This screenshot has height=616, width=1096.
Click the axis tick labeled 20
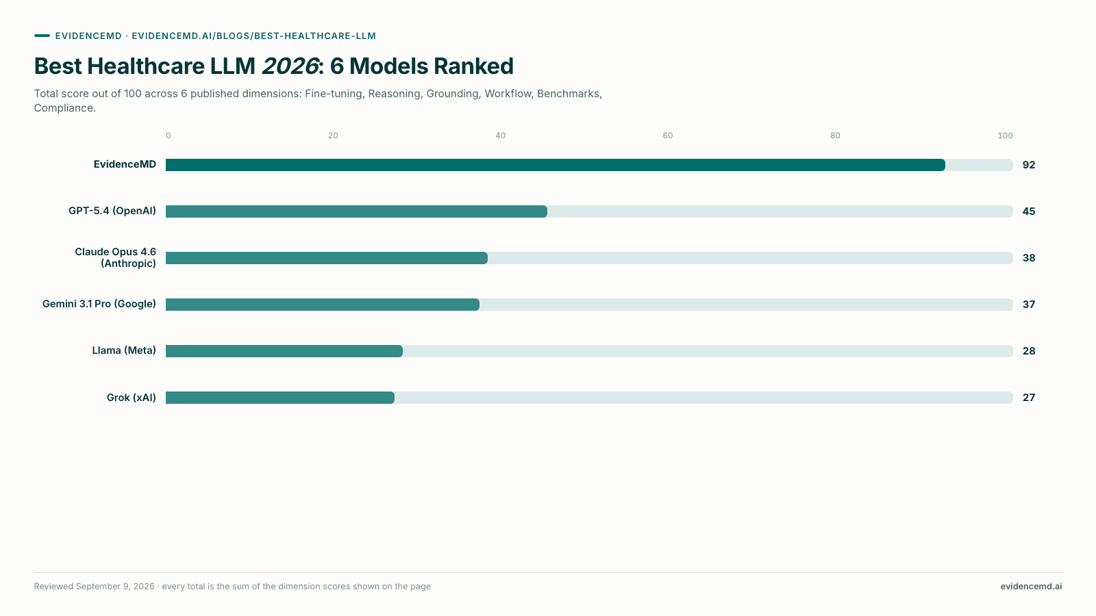tap(333, 136)
